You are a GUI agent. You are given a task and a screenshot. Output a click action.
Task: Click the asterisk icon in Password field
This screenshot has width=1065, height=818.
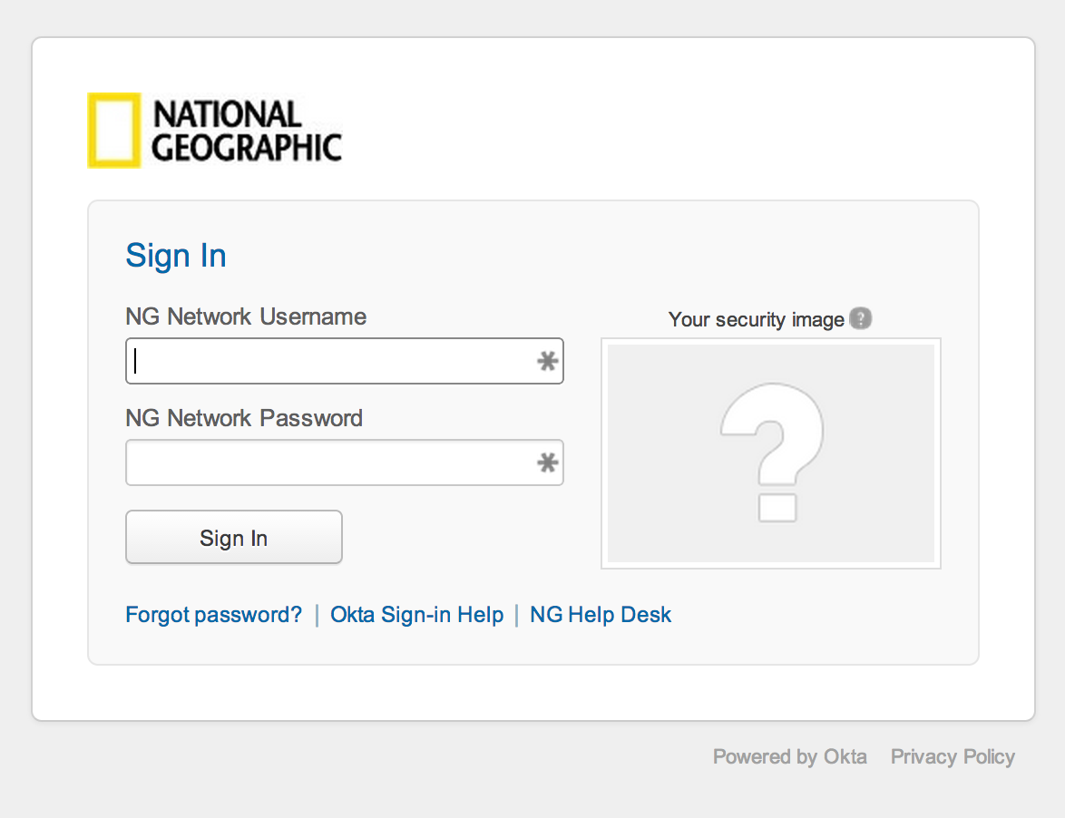pos(547,463)
